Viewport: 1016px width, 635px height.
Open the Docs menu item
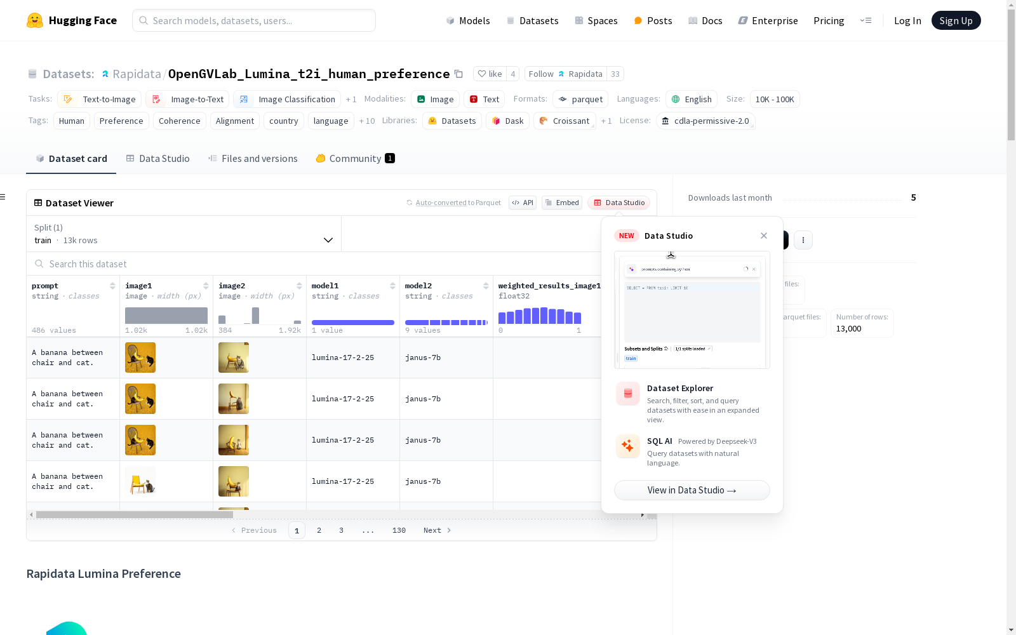coord(705,20)
